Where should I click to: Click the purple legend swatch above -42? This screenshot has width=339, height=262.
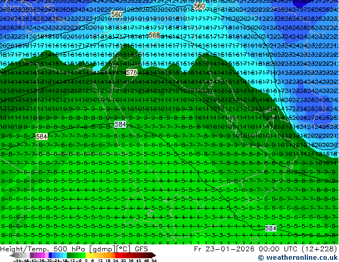pos(32,255)
